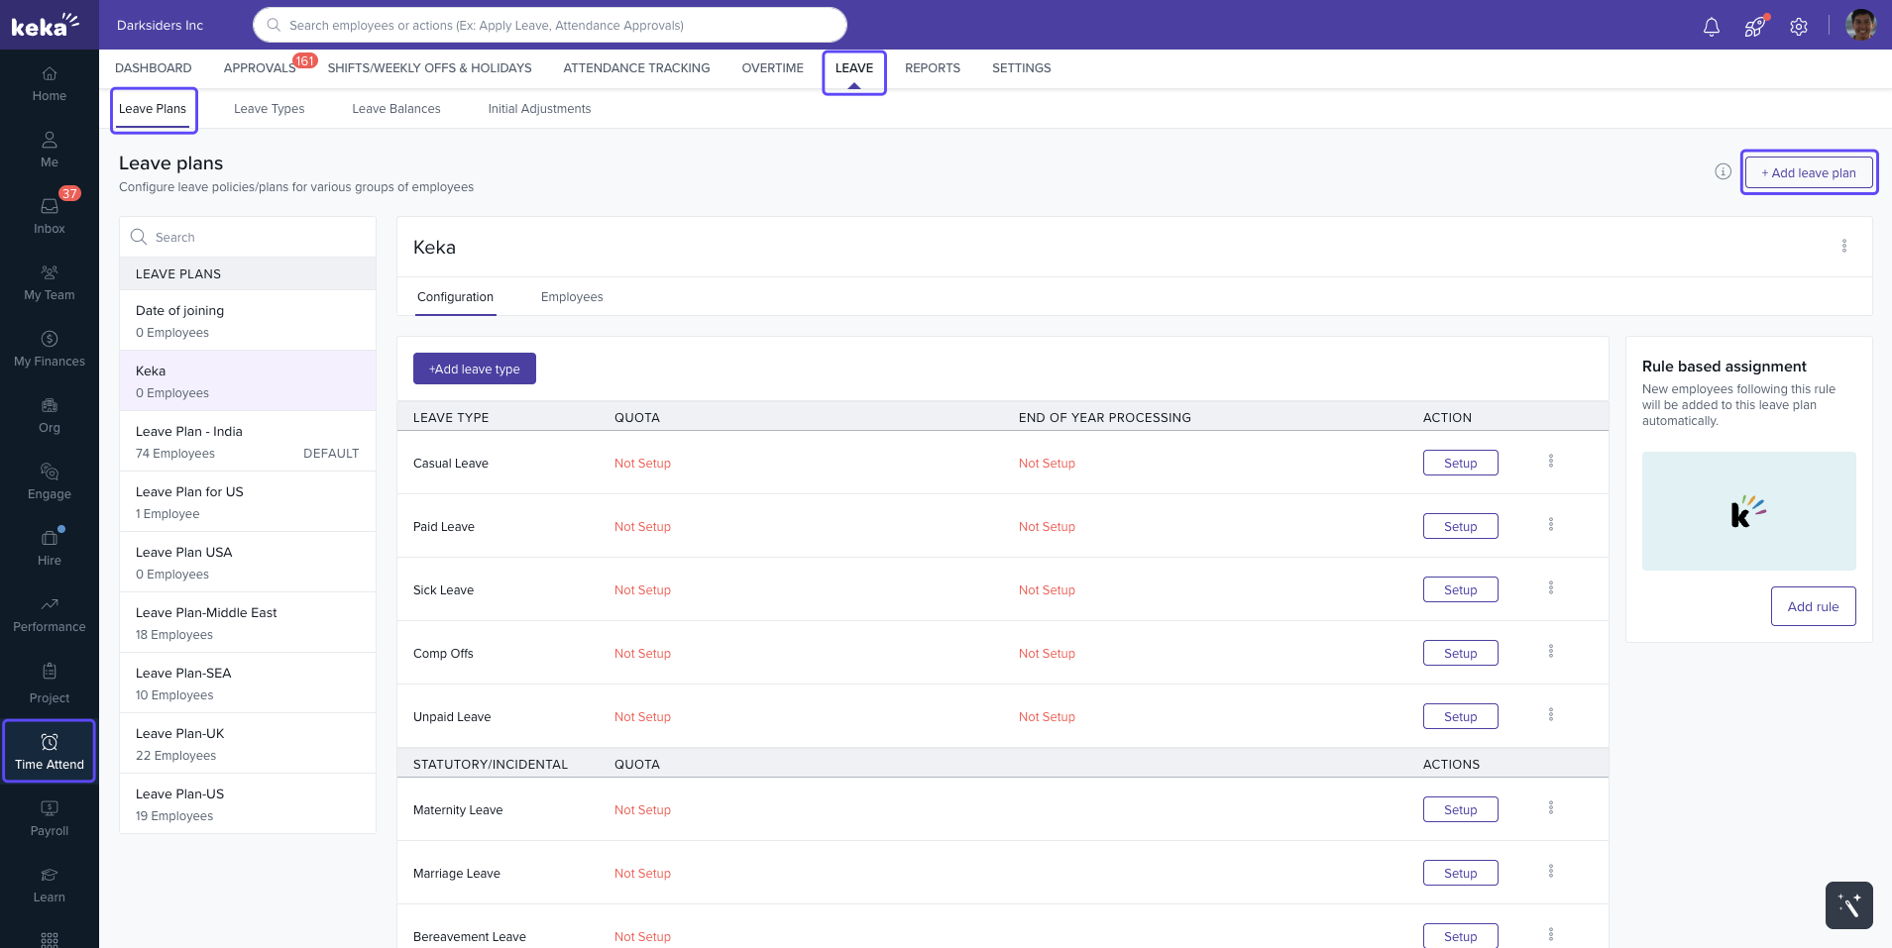Open the Leave Balances tab
Viewport: 1892px width, 948px height.
coord(395,109)
